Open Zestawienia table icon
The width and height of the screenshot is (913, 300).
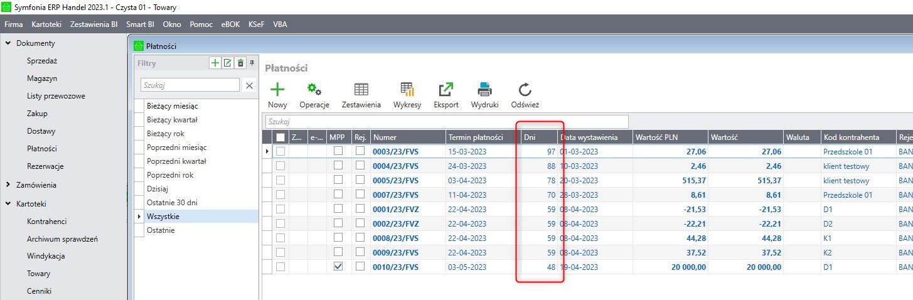click(x=361, y=90)
